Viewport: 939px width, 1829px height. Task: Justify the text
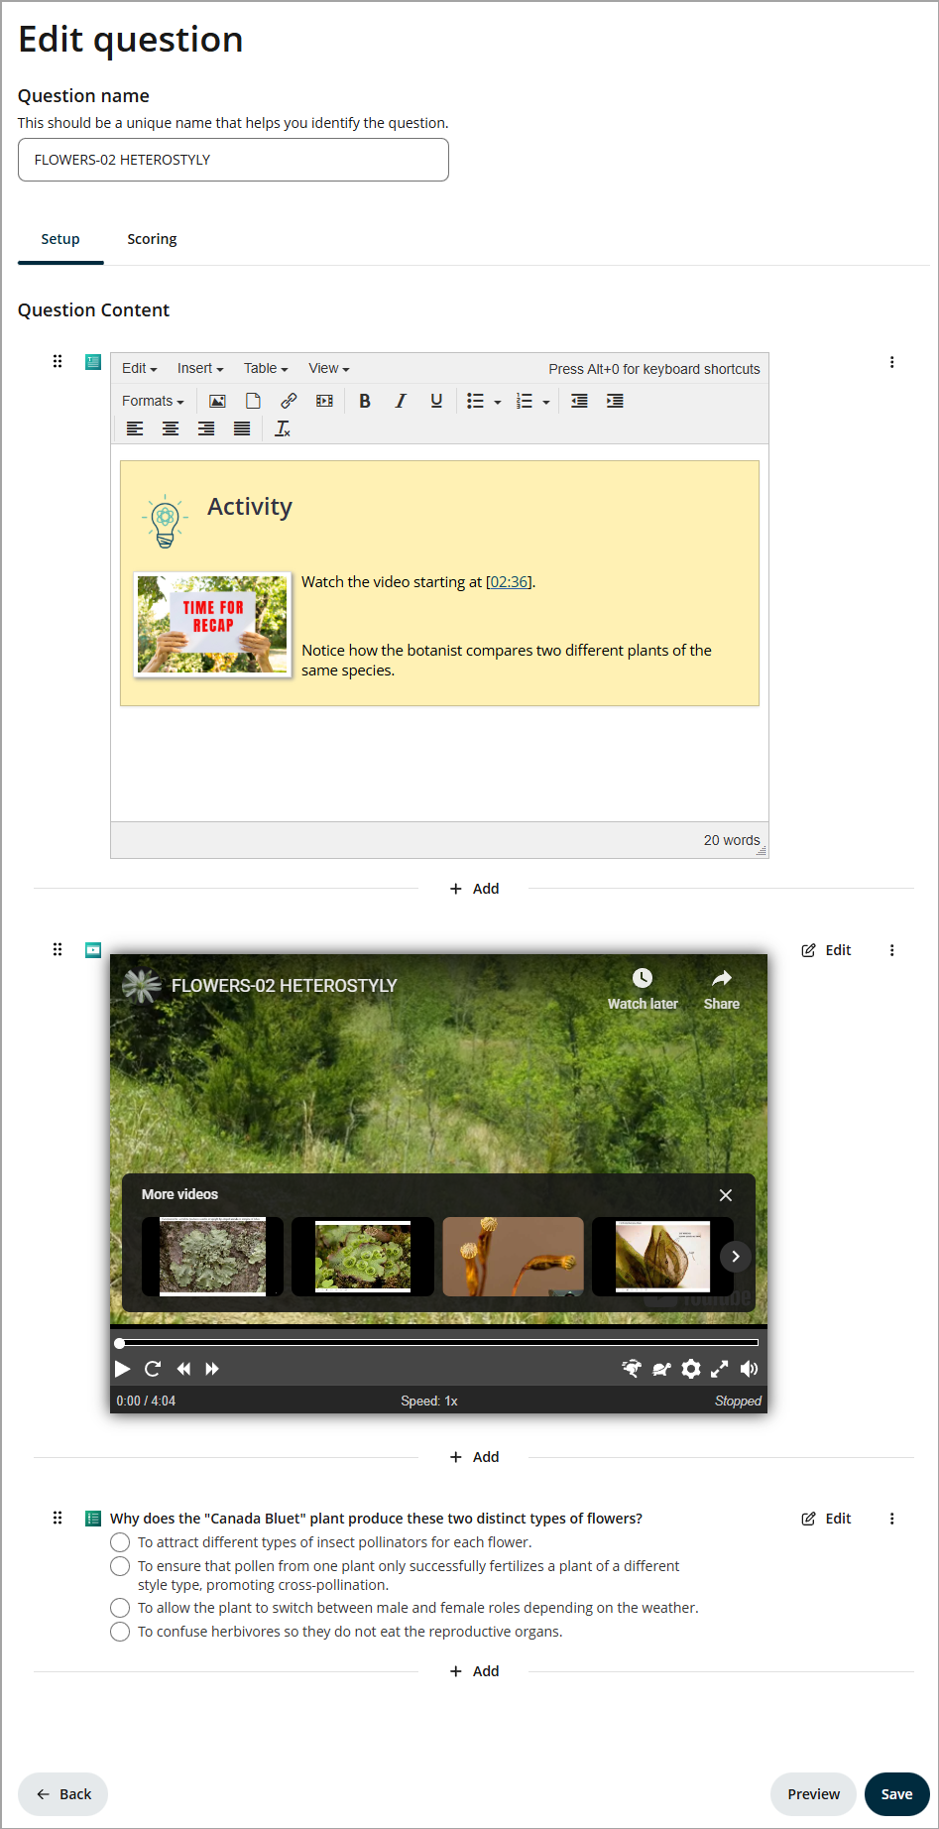point(242,428)
